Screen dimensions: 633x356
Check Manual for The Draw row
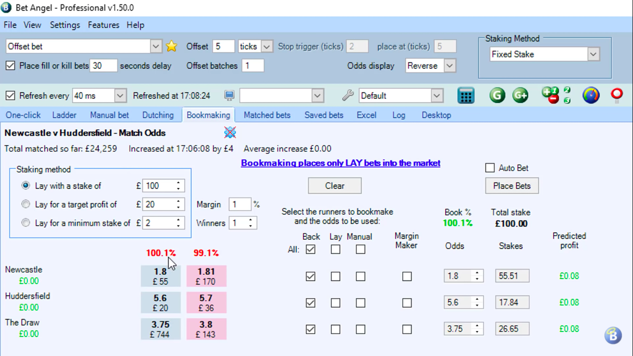pos(361,330)
